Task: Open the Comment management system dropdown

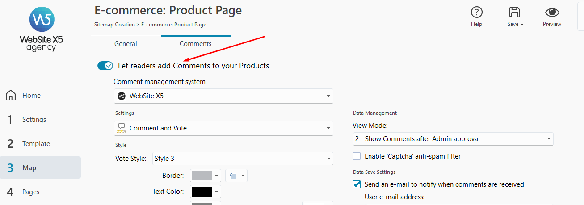Action: [x=223, y=96]
